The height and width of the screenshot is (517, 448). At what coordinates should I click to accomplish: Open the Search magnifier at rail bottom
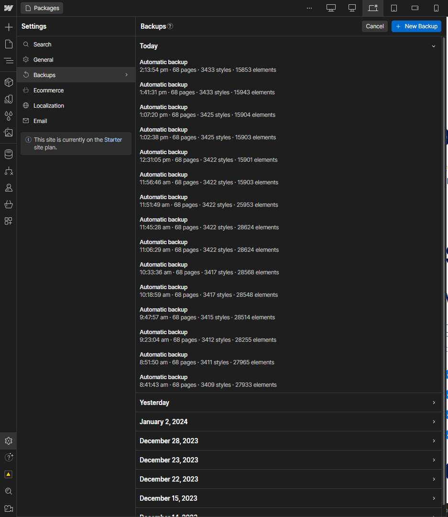tap(9, 491)
